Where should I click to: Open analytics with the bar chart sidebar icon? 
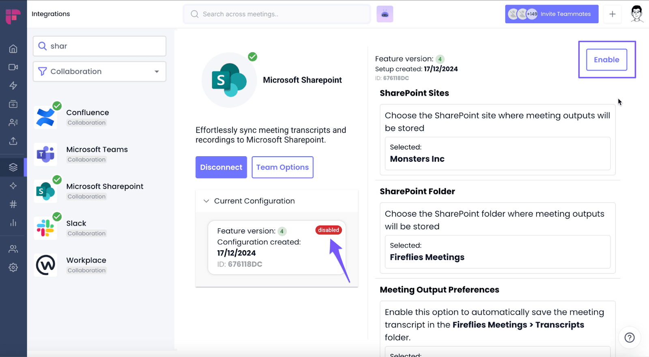pyautogui.click(x=13, y=223)
